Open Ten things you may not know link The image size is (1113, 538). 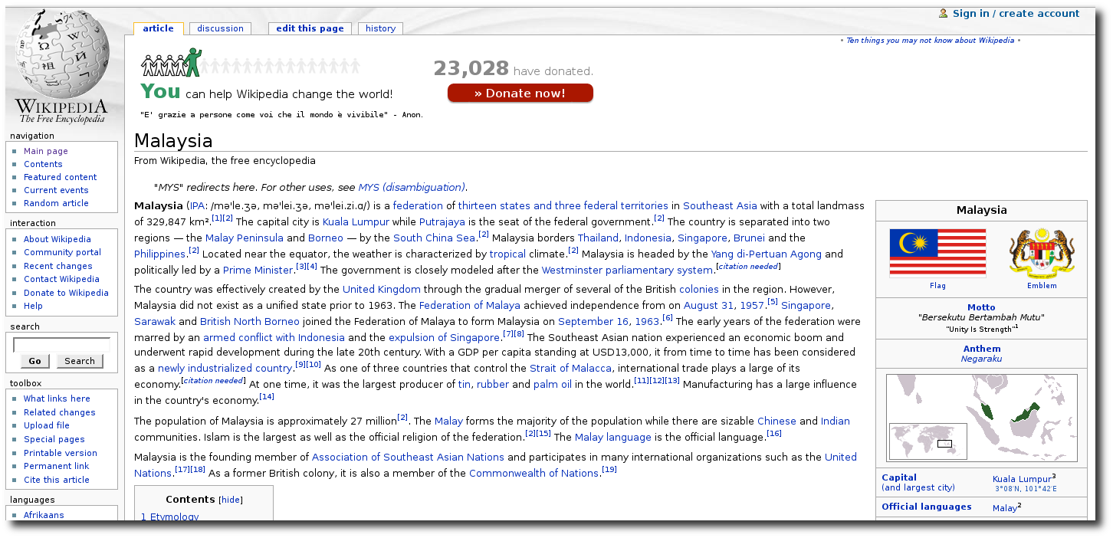pos(930,41)
